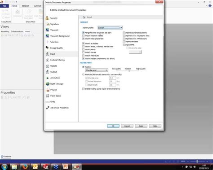Enable Import coordinate systems checkbox
The image size is (213, 170).
tap(124, 33)
